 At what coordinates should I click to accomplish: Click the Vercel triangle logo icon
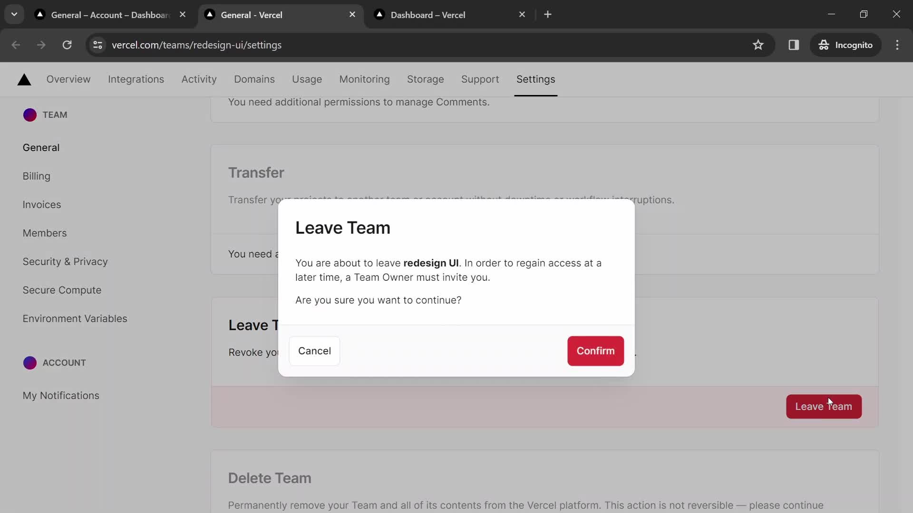pyautogui.click(x=24, y=79)
